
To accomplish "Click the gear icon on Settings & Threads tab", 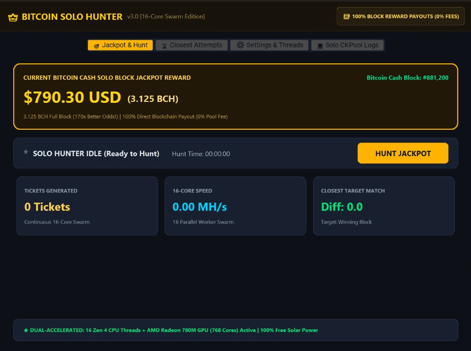I will (240, 45).
